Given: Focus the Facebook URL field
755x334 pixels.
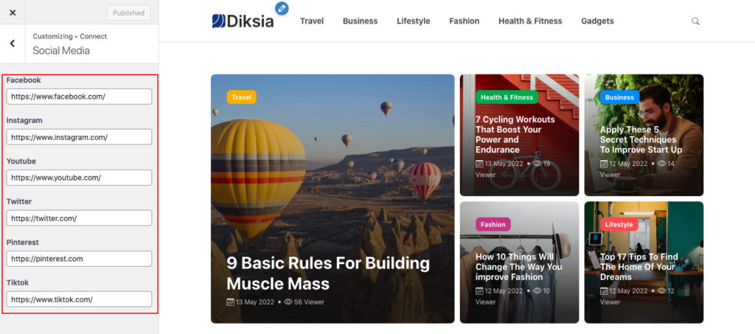Looking at the screenshot, I should 79,97.
